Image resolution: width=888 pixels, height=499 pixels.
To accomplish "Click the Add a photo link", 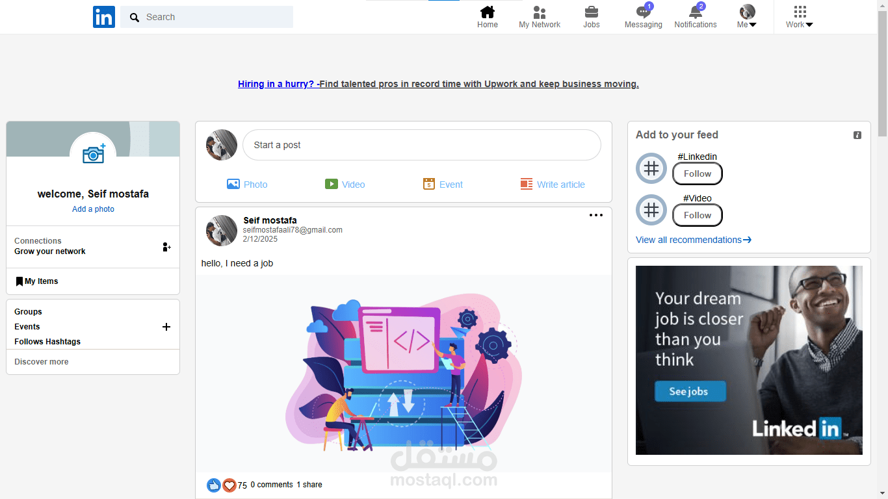I will tap(93, 209).
